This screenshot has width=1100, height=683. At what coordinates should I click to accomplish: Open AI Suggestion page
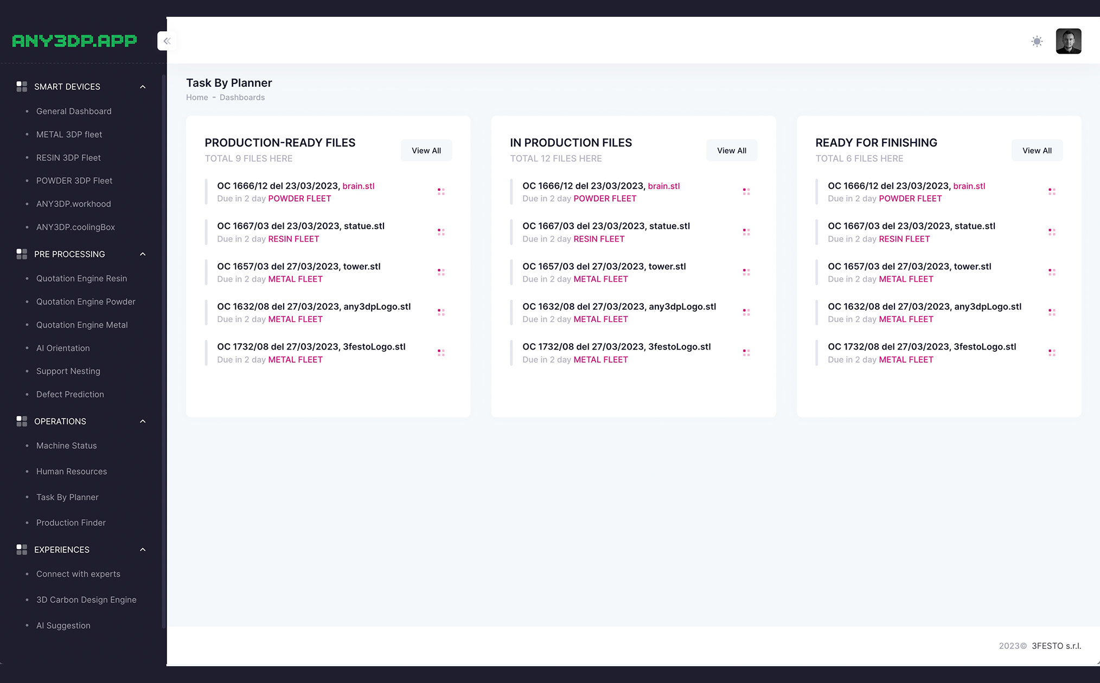[63, 626]
